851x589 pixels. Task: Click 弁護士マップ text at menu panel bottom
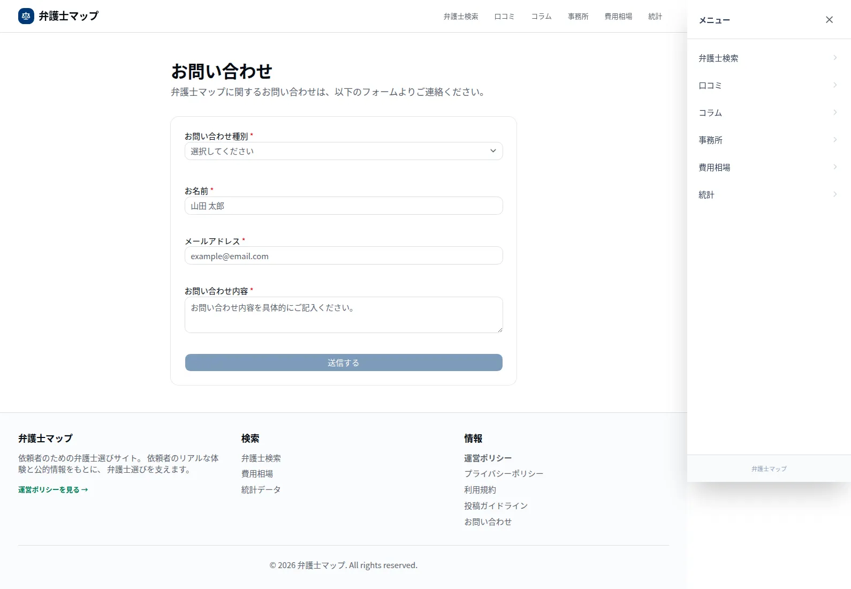[769, 469]
